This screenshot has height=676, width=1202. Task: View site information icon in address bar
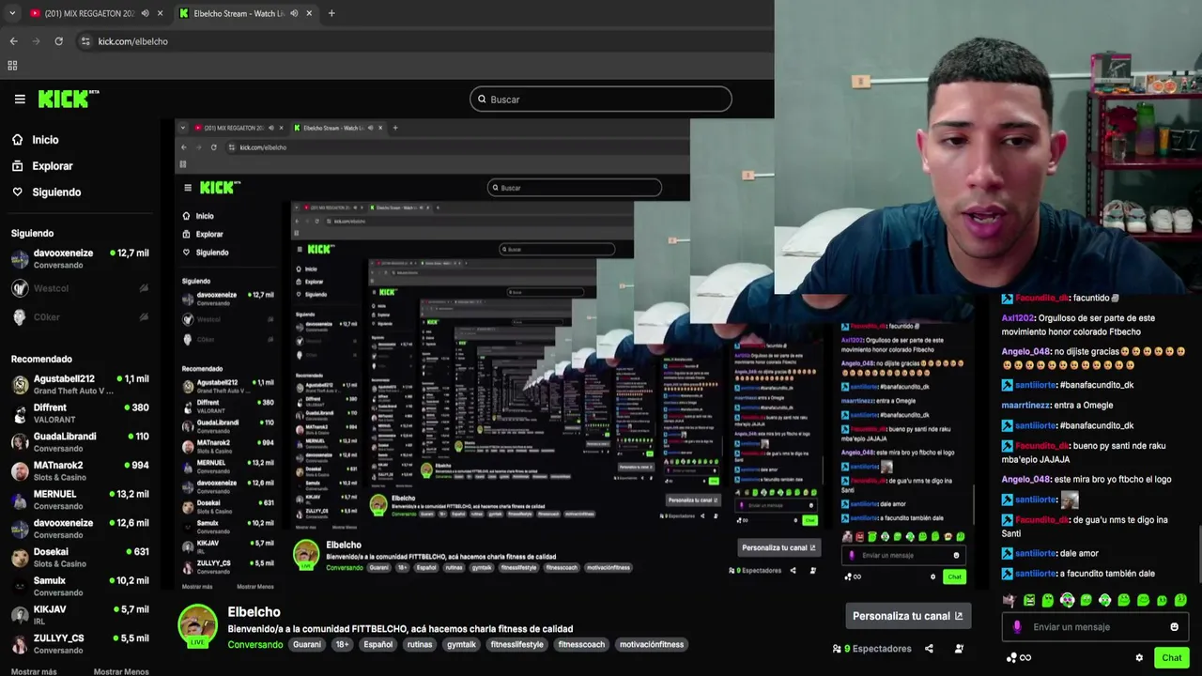(x=85, y=41)
